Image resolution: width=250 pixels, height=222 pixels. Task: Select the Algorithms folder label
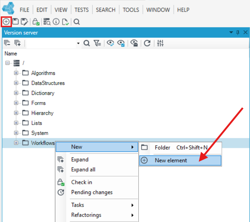point(43,73)
